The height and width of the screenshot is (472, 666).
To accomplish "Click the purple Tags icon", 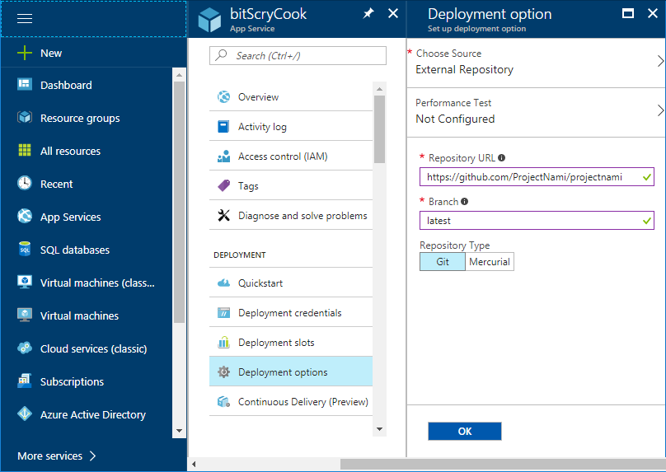I will click(224, 185).
